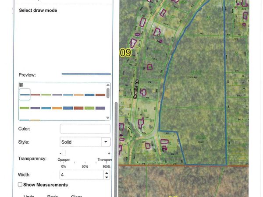Click the Width field showing 4
This screenshot has width=263, height=197.
click(x=82, y=175)
